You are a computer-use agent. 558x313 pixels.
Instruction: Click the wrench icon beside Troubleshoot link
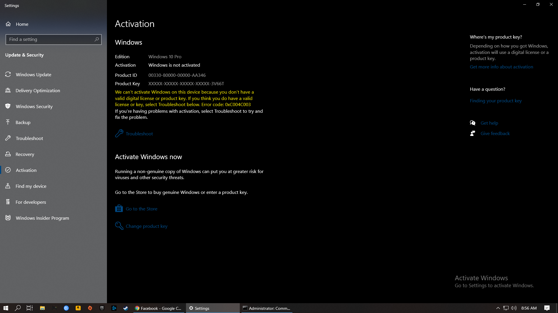click(x=119, y=133)
